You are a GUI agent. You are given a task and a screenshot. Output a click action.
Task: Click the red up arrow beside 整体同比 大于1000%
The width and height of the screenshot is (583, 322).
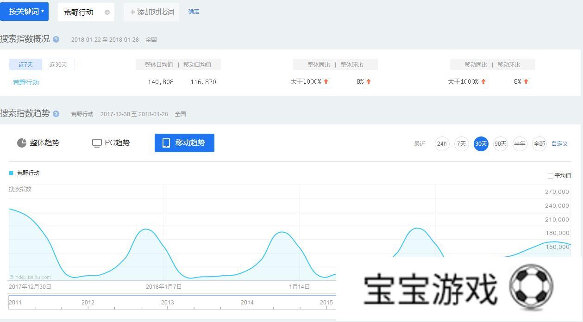click(326, 81)
